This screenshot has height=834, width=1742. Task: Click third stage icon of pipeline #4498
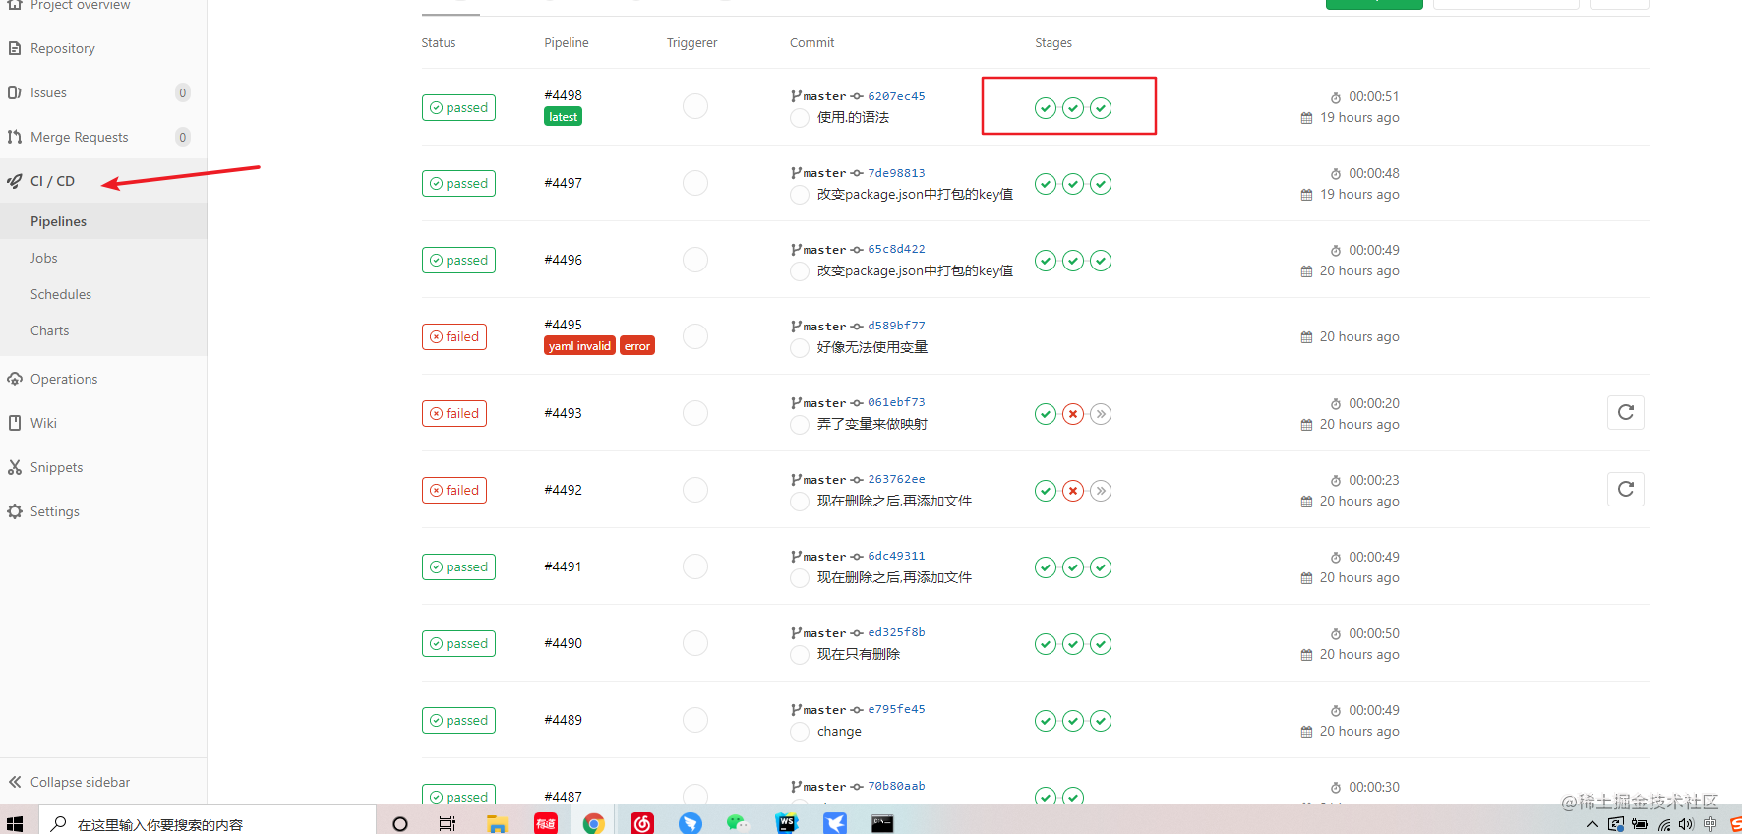(1101, 108)
